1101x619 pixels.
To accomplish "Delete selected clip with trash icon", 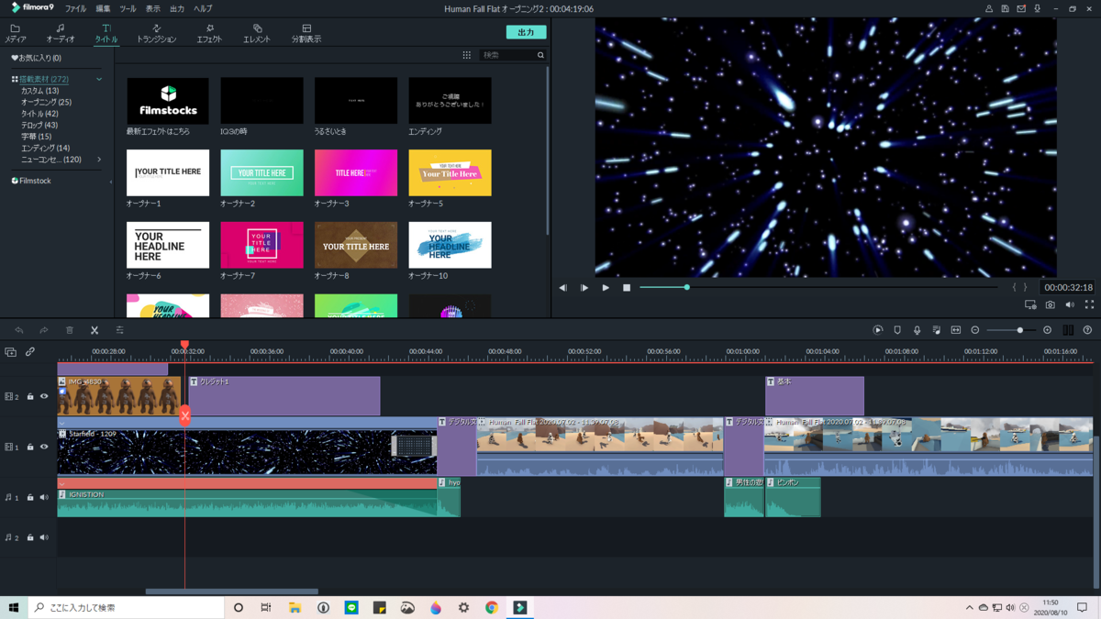I will tap(69, 330).
